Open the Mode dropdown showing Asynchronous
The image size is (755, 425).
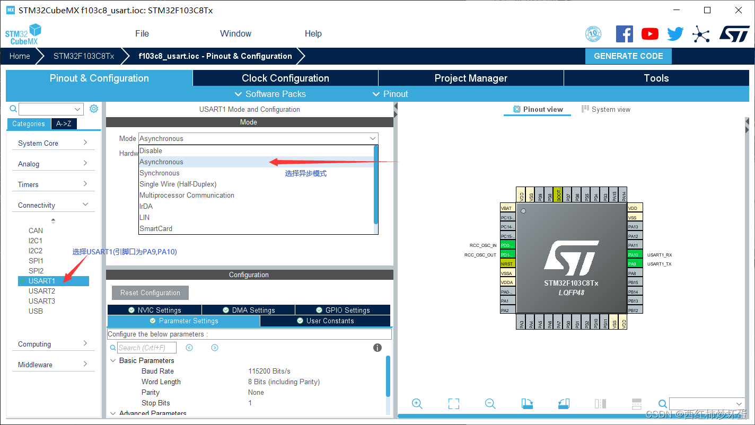(x=258, y=138)
